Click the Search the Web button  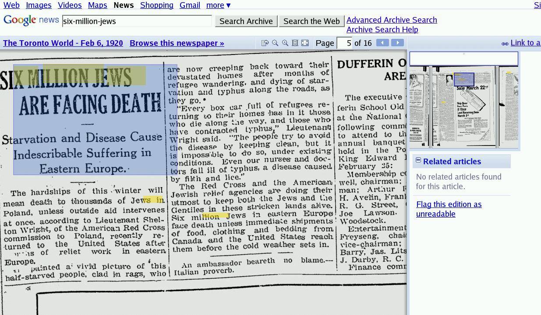[311, 21]
